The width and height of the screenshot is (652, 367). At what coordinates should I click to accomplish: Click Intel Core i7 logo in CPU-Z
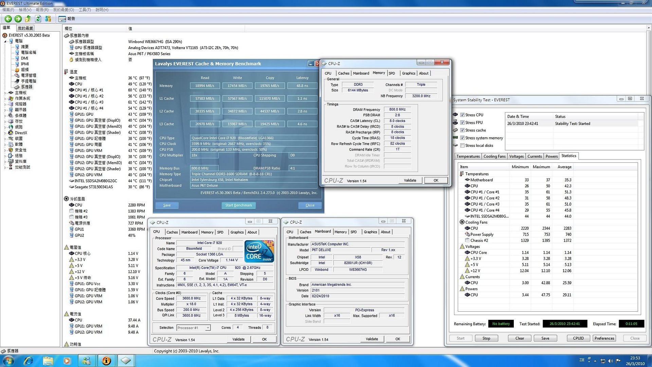click(259, 251)
